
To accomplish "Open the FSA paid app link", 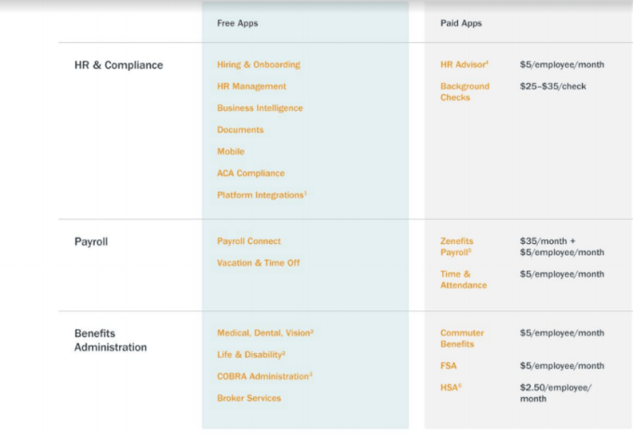I will pos(449,366).
